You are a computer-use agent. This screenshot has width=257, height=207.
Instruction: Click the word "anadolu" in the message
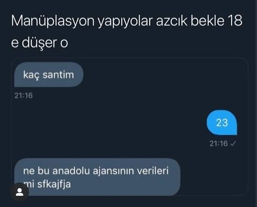(71, 170)
